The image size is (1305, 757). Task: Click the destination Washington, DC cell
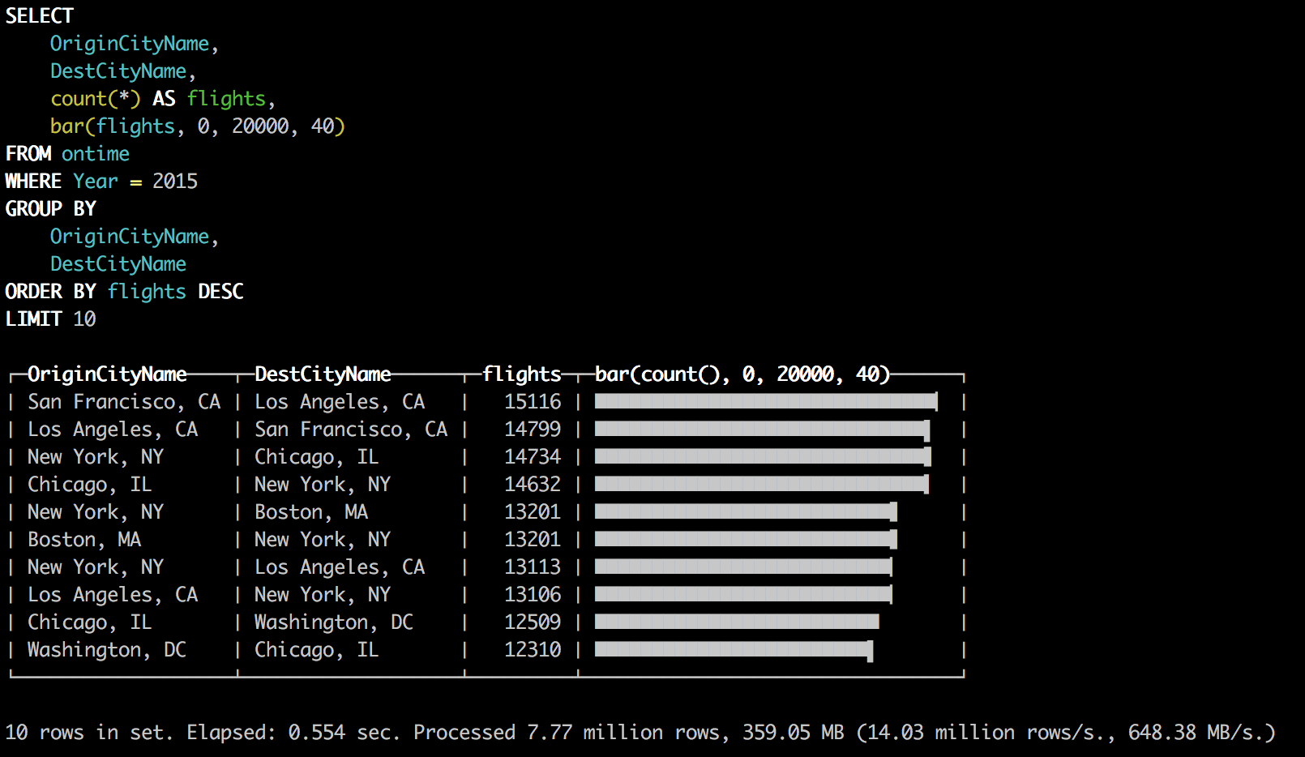(x=333, y=622)
